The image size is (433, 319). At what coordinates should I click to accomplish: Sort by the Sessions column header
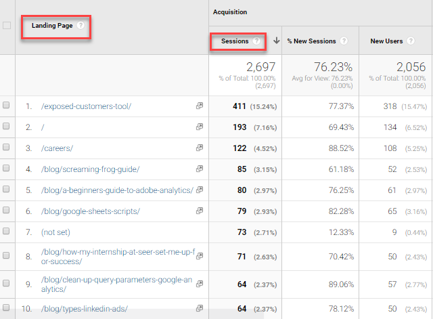coord(235,41)
